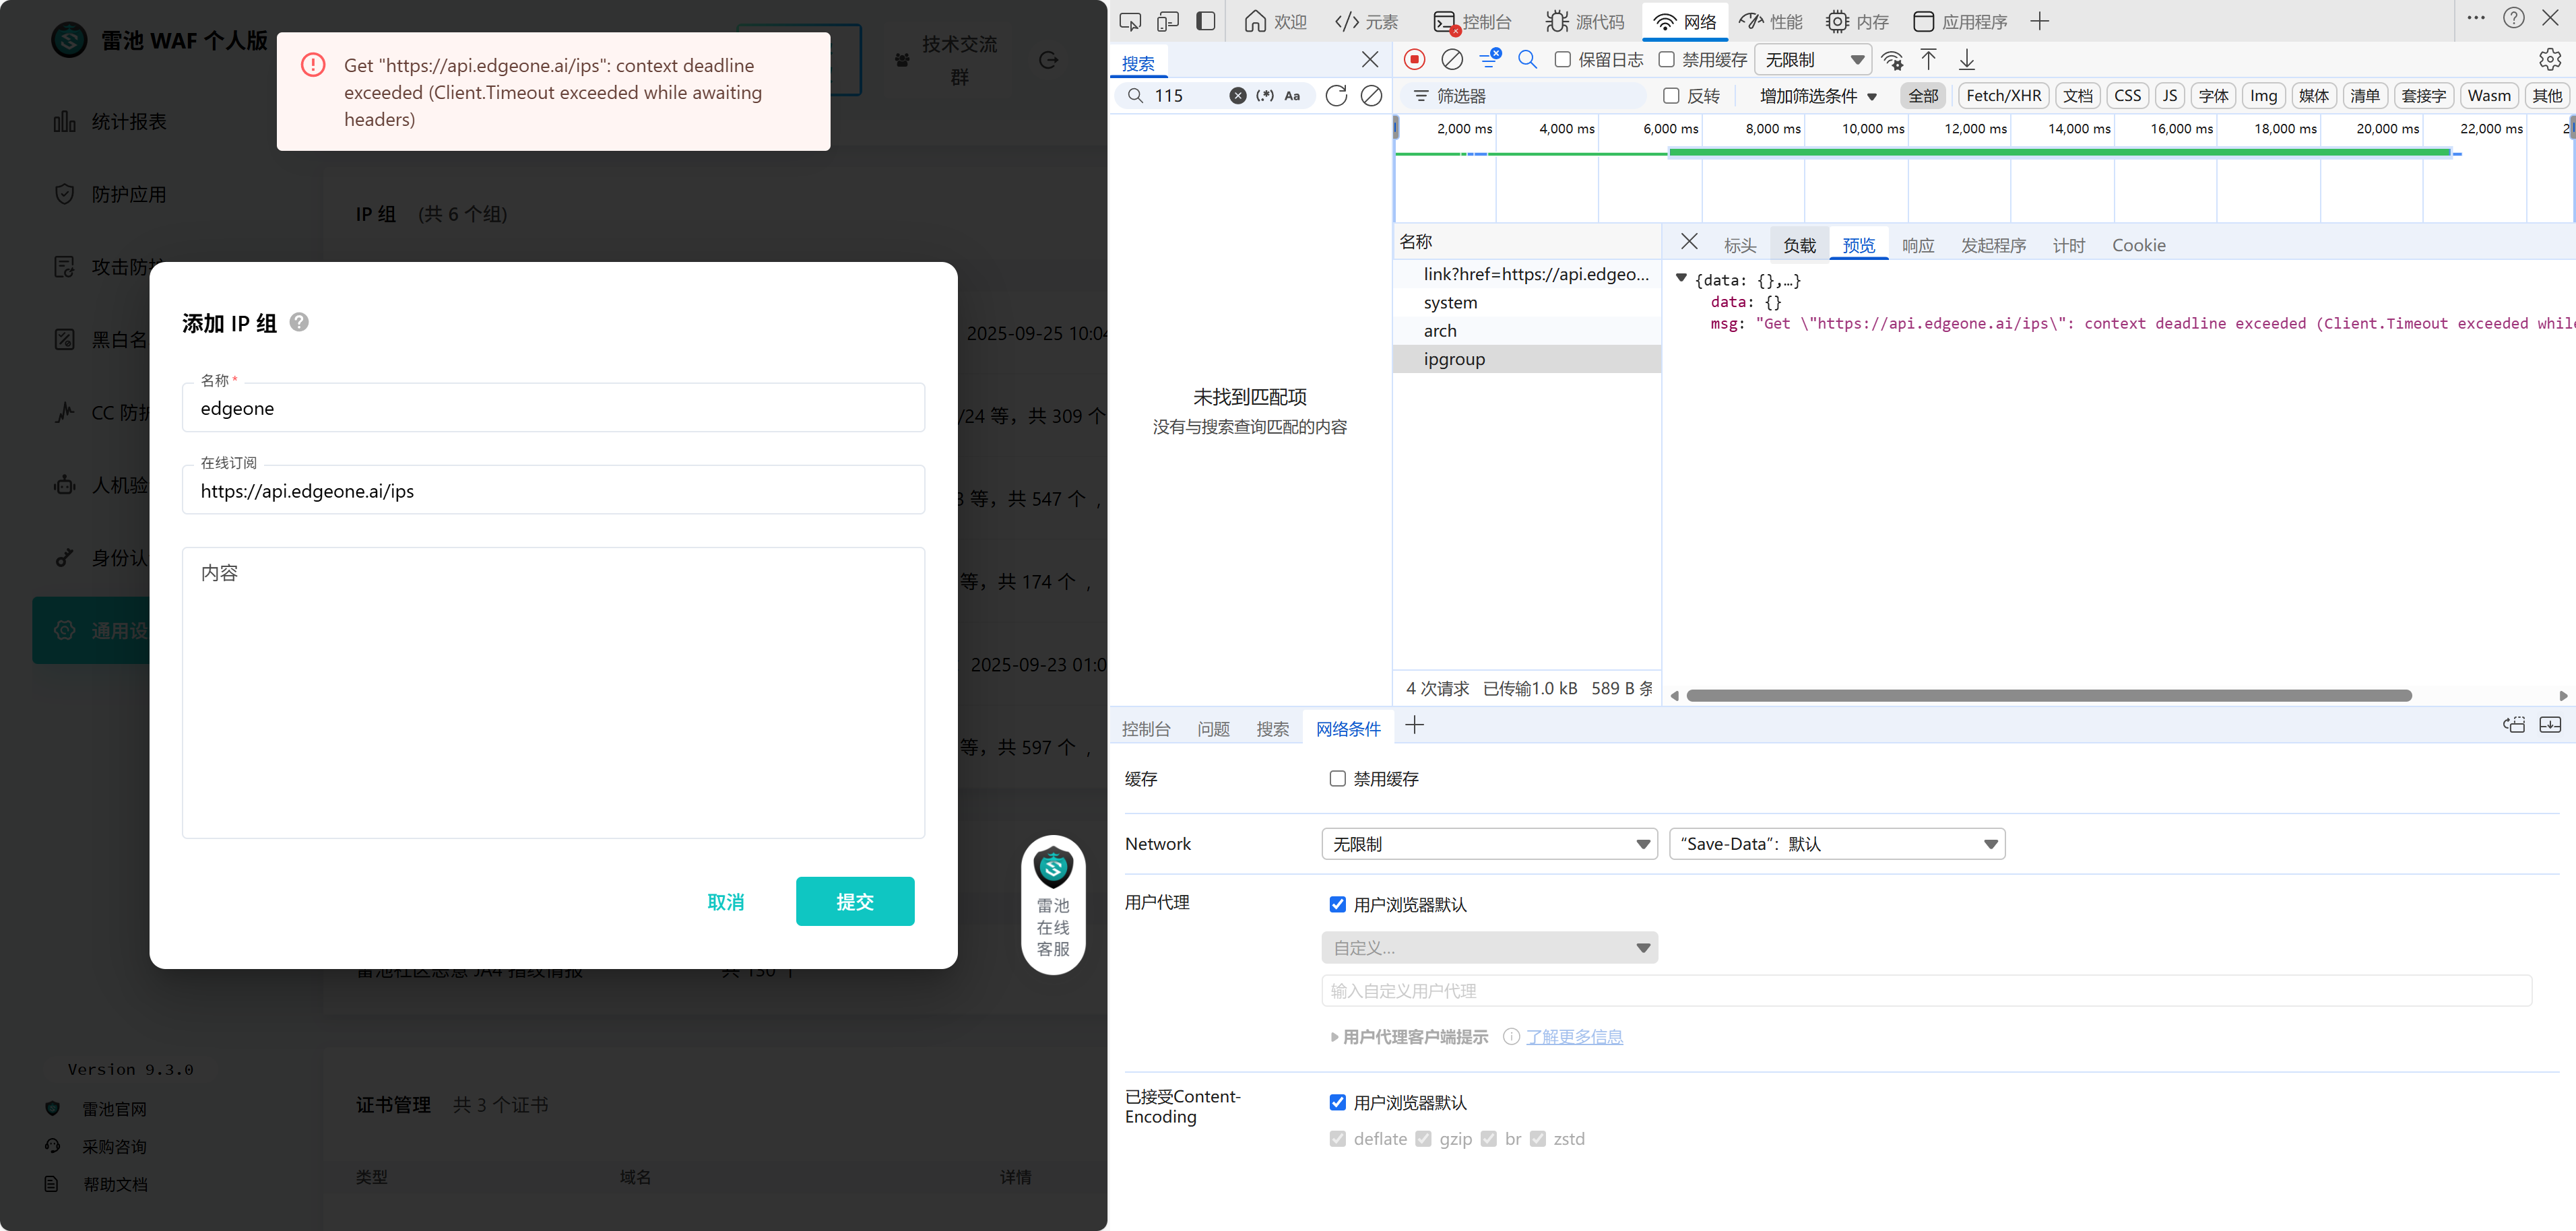2576x1231 pixels.
Task: Open DevTools settings gear icon
Action: pos(2549,60)
